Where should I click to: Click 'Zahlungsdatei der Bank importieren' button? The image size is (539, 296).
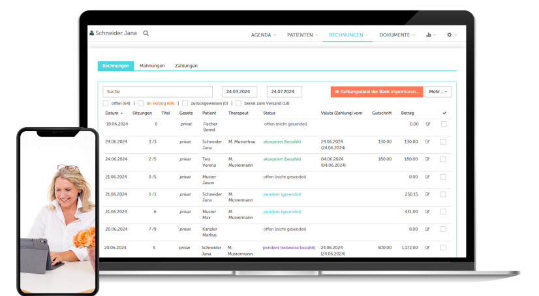(x=377, y=92)
